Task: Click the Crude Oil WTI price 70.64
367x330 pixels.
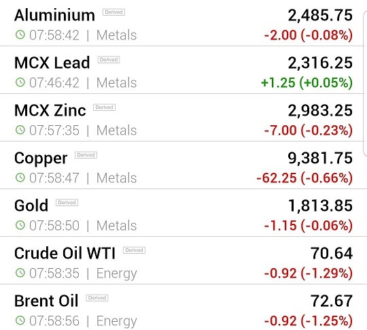Action: [x=332, y=253]
